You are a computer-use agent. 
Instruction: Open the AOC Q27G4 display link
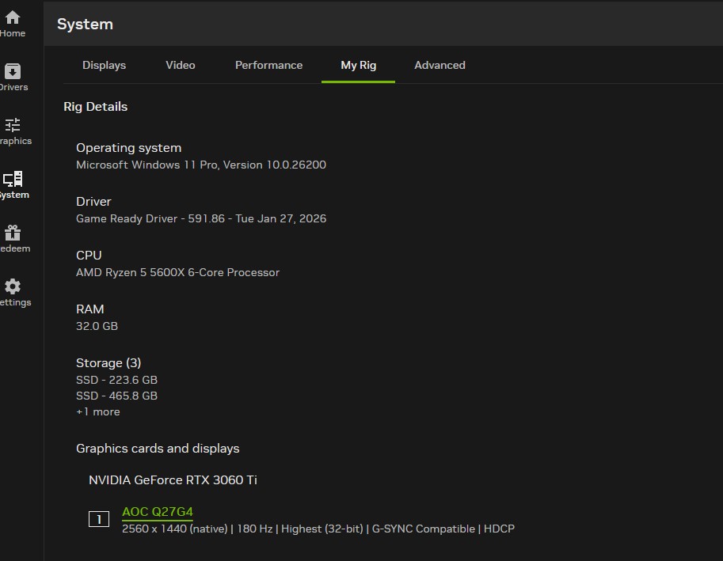coord(158,512)
